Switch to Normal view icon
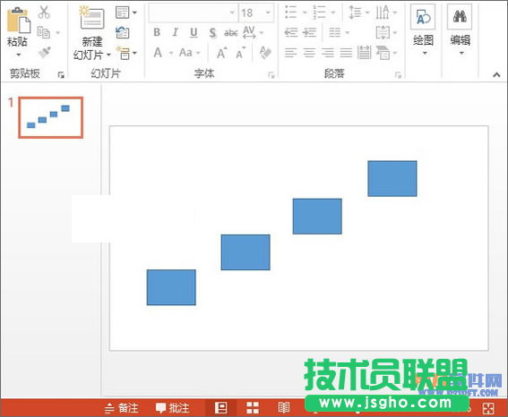The width and height of the screenshot is (508, 417). click(x=221, y=408)
